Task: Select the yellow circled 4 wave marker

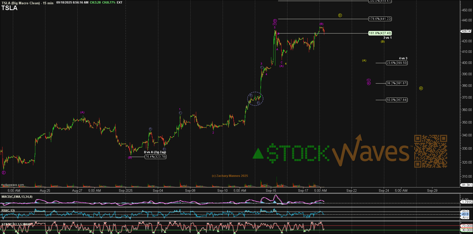Action: click(x=421, y=88)
